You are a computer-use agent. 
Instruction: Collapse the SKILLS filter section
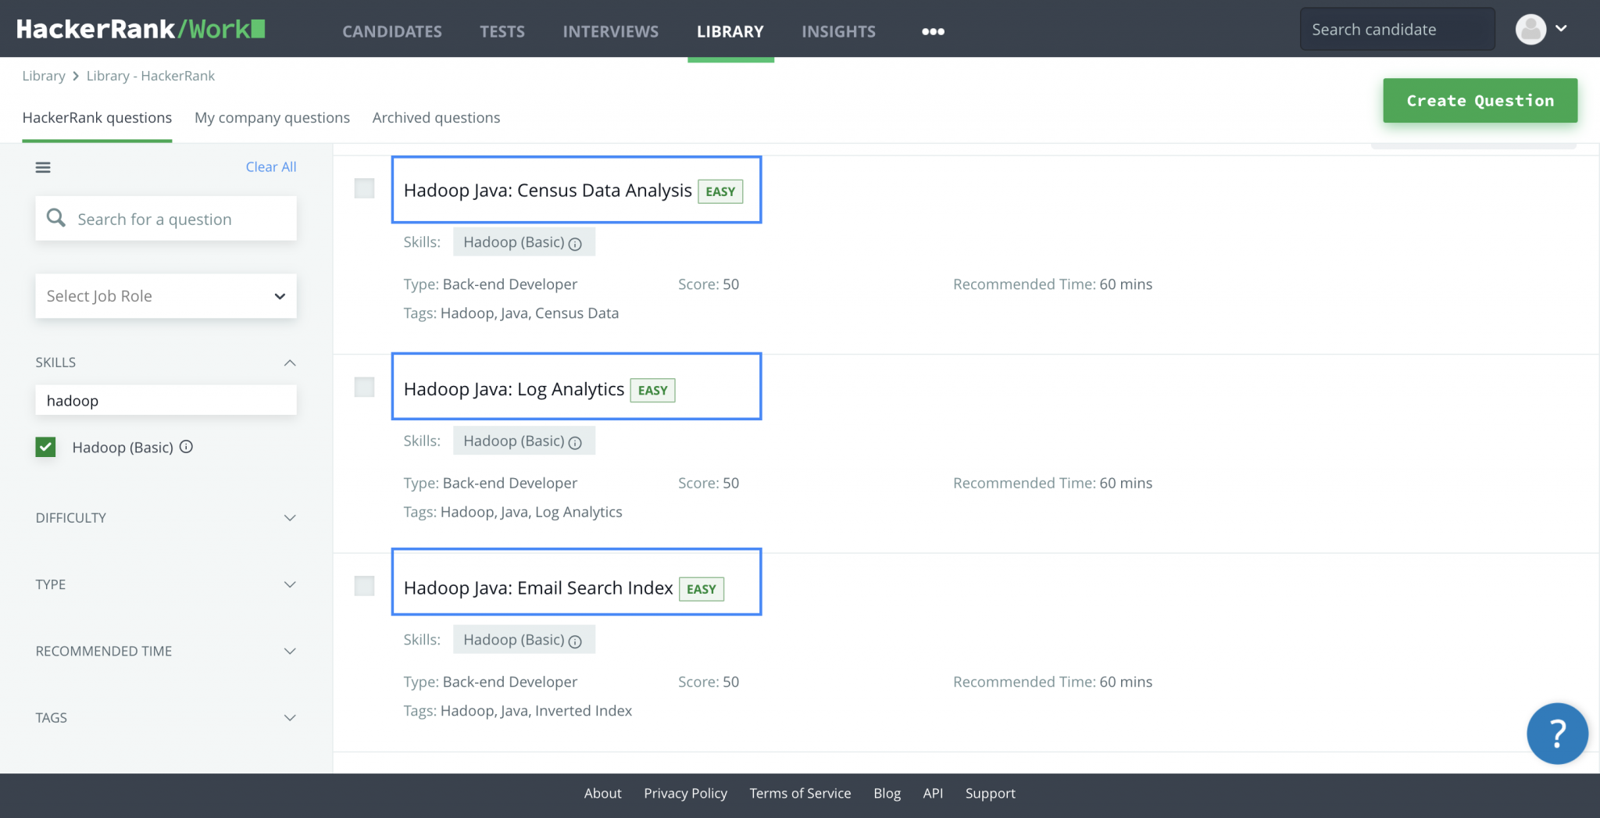(x=290, y=362)
